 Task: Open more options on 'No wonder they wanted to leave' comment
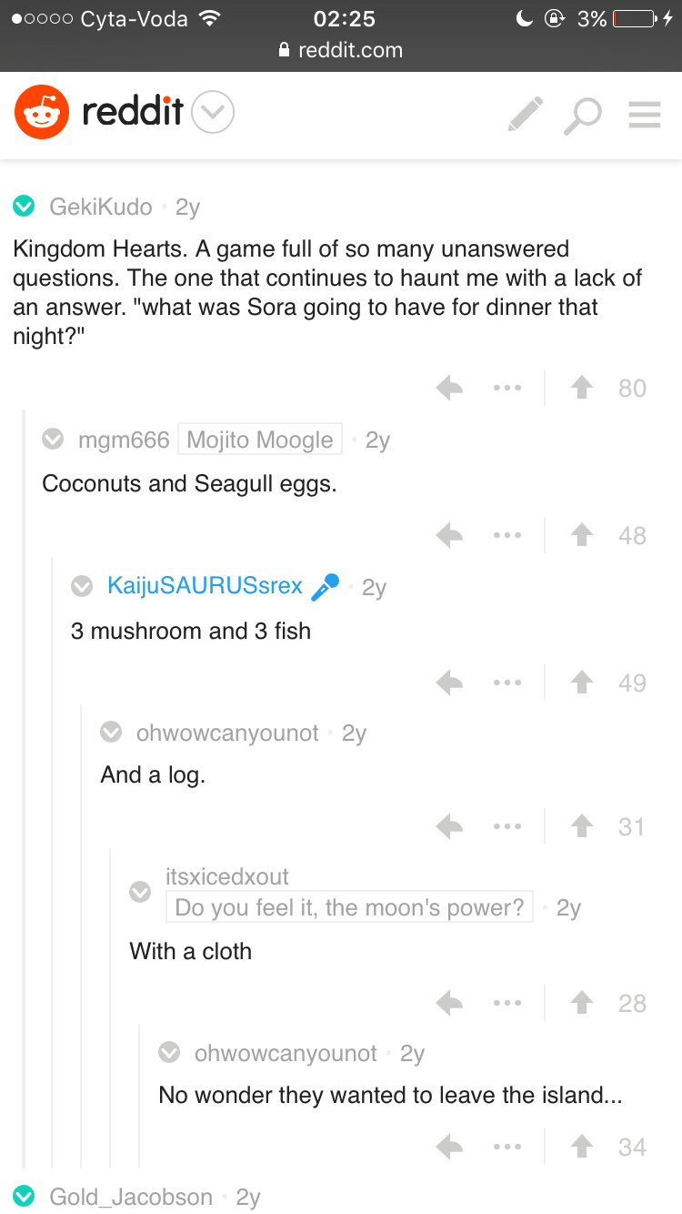[x=507, y=1148]
